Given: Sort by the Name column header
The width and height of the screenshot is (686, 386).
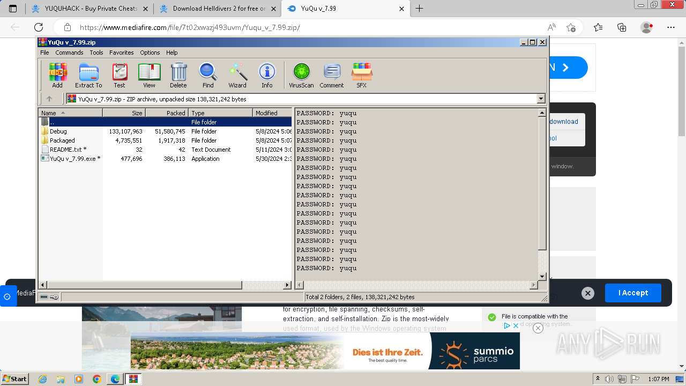Looking at the screenshot, I should click(x=70, y=113).
